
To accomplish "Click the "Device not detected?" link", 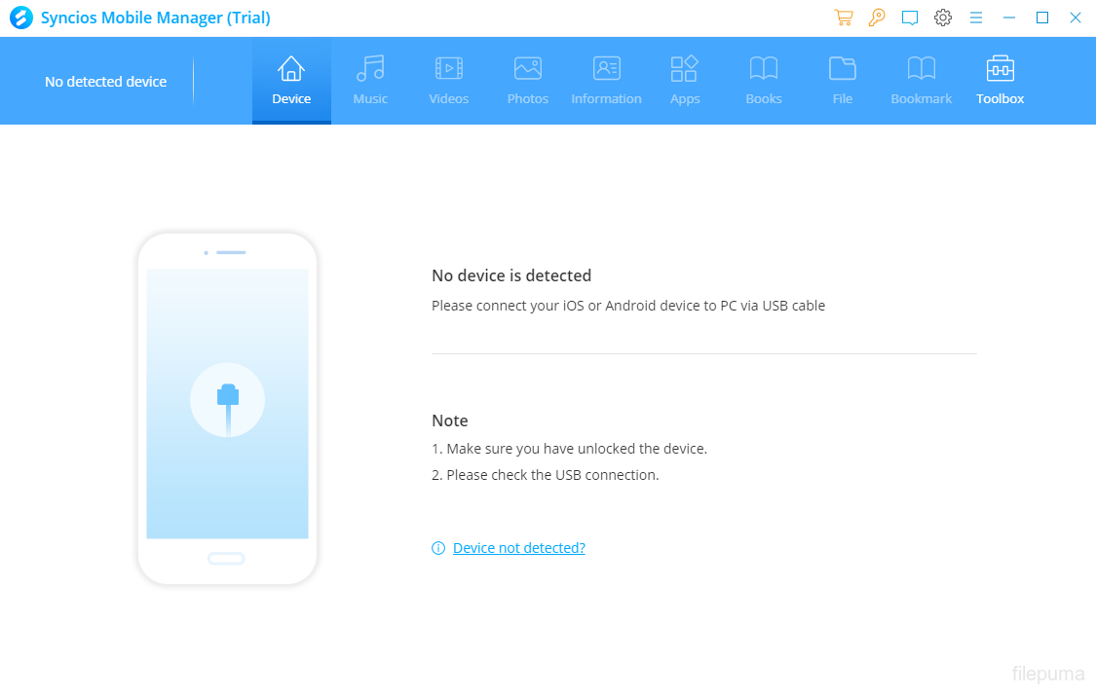I will 519,548.
